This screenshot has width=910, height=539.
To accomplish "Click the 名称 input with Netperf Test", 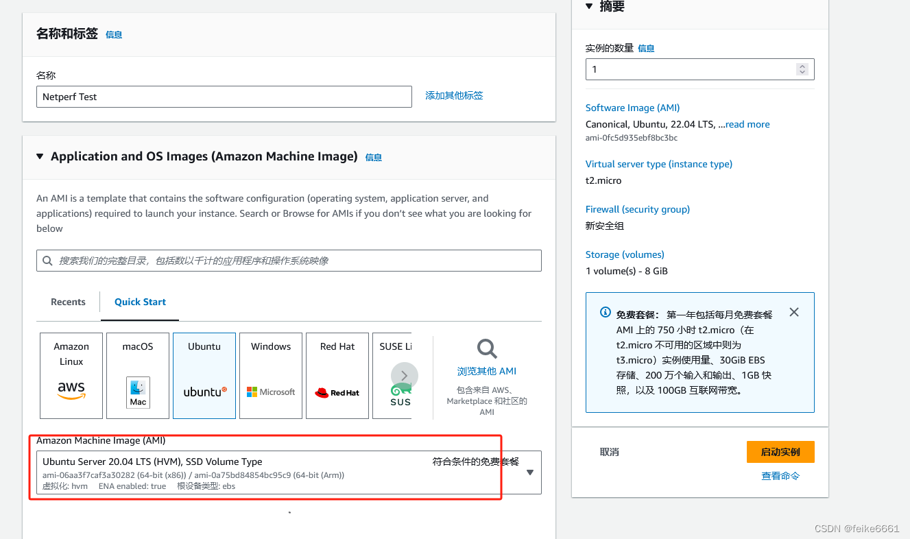I will [224, 97].
